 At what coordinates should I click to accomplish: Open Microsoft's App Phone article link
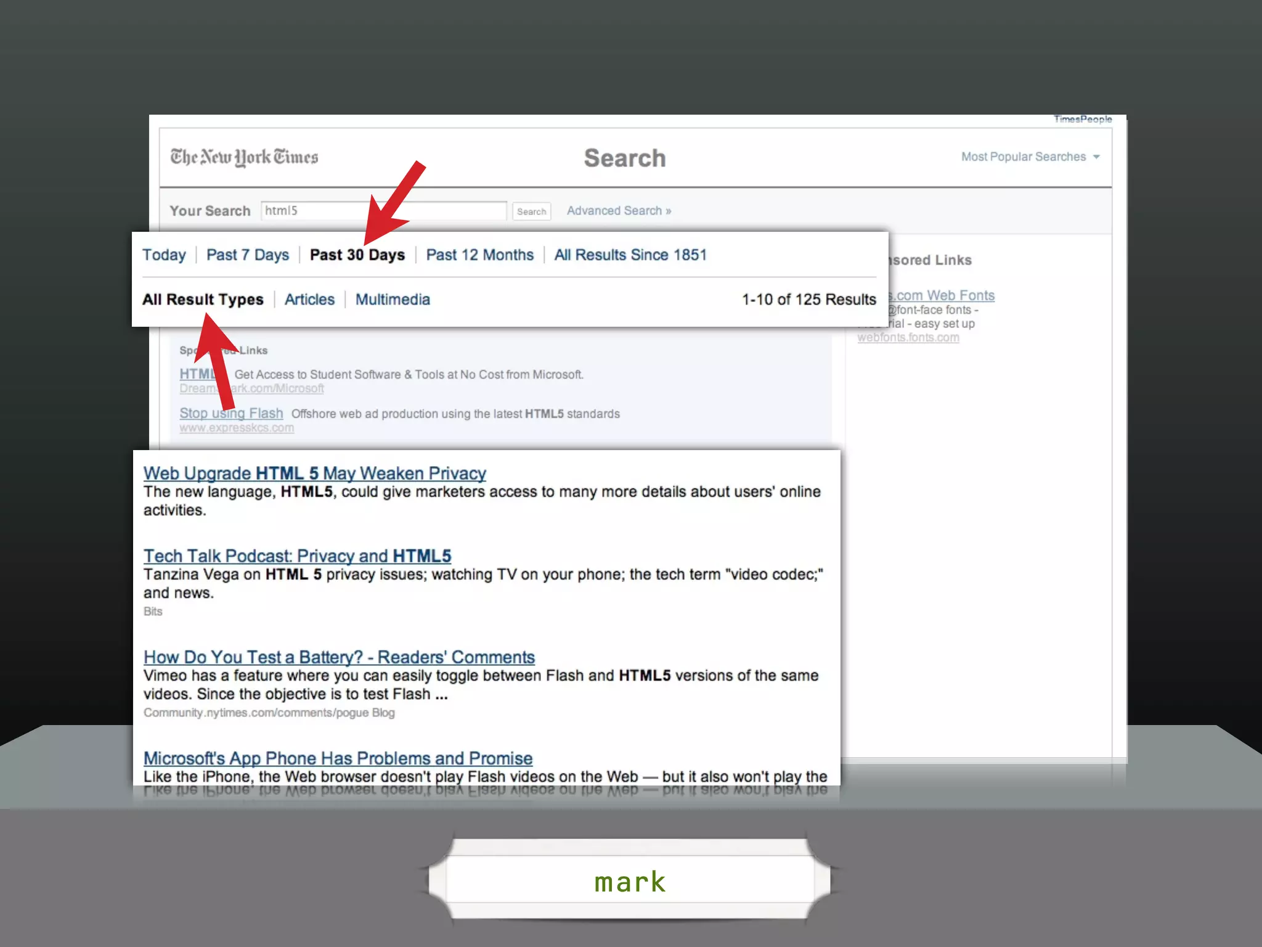tap(338, 758)
